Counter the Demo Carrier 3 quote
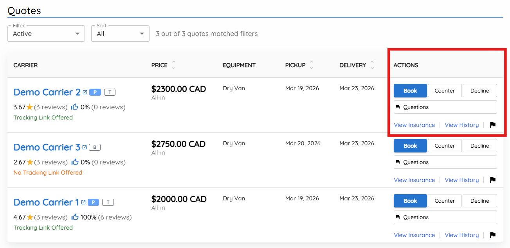Image resolution: width=510 pixels, height=248 pixels. click(x=445, y=146)
